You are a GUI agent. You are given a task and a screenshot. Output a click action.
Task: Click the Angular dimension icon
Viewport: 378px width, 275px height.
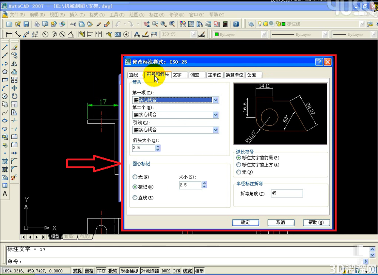(x=71, y=34)
